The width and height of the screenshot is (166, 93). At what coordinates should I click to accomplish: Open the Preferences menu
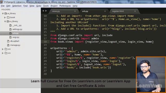click(x=65, y=6)
